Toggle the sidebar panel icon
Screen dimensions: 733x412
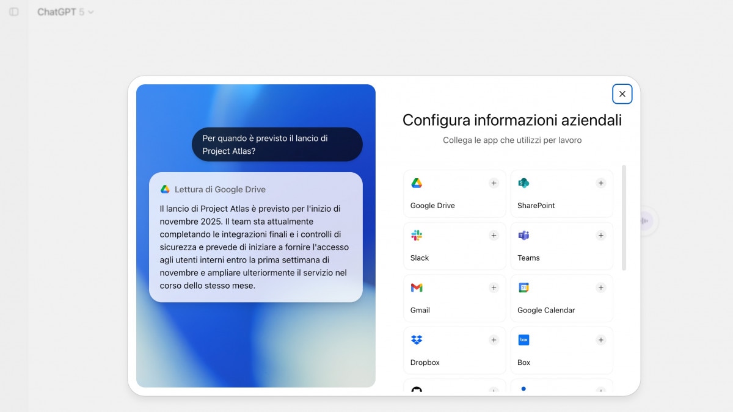pos(14,12)
